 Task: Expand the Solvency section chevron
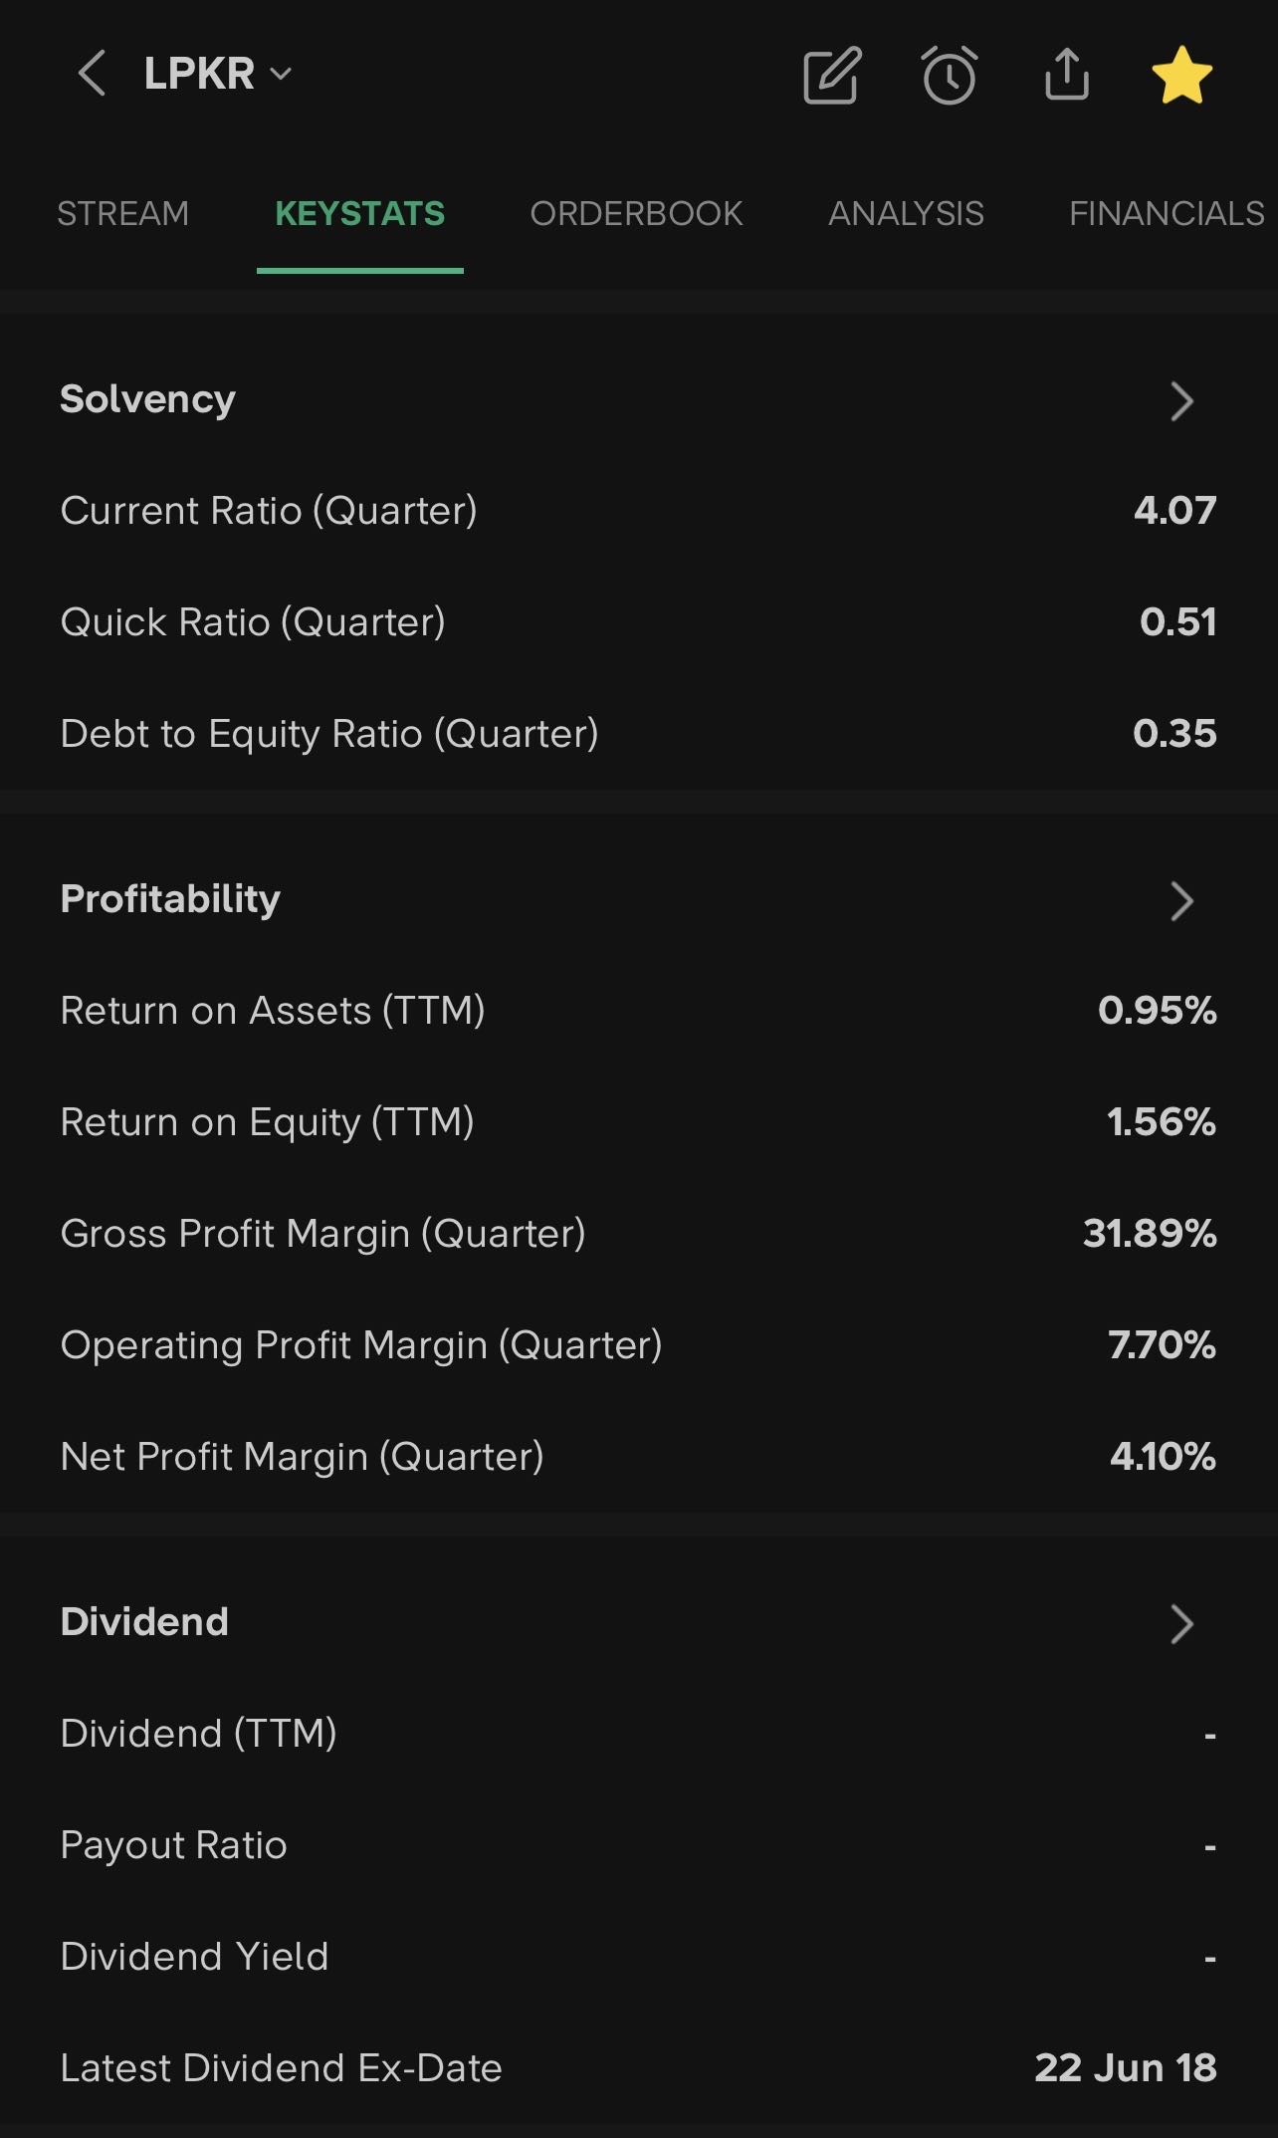(x=1181, y=400)
